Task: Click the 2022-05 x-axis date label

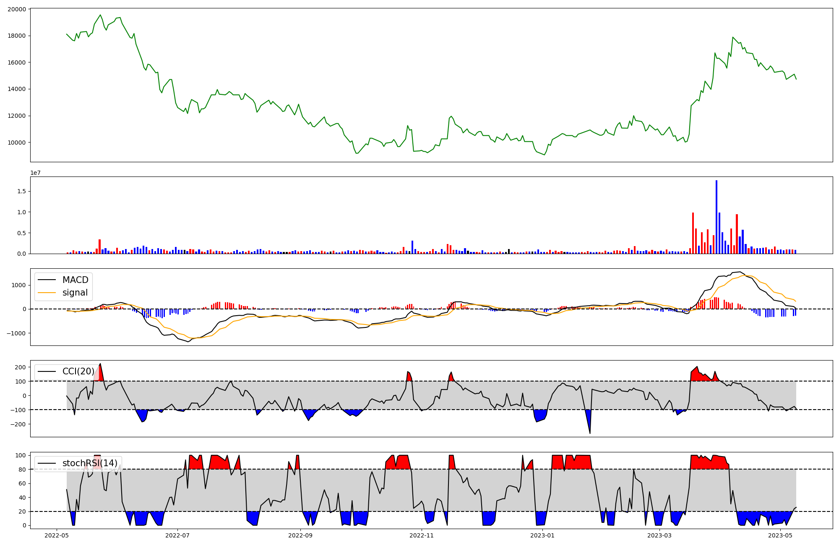Action: 57,535
